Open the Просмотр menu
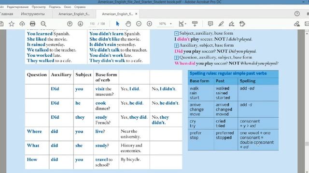 [x=39, y=7]
